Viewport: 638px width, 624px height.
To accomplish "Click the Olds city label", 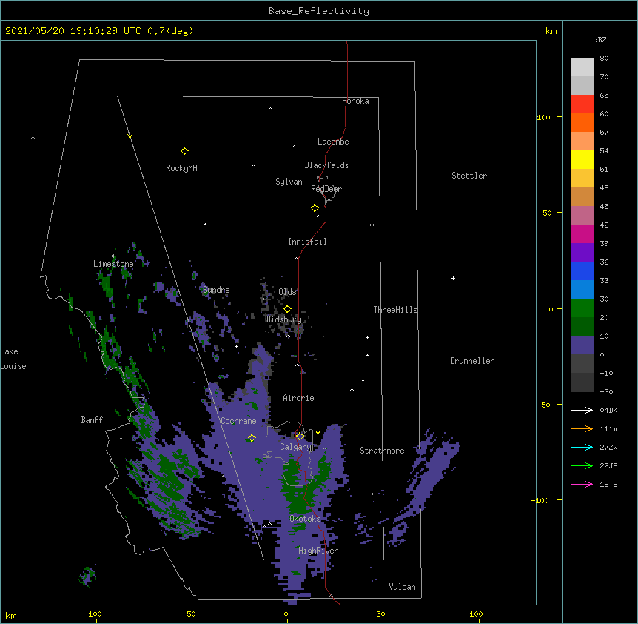I will 287,292.
